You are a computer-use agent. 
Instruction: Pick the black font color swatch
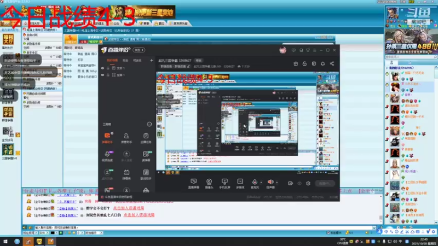tap(53, 233)
